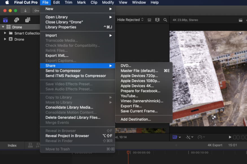This screenshot has width=247, height=164.
Task: Select Close Library "Drone"
Action: click(78, 22)
